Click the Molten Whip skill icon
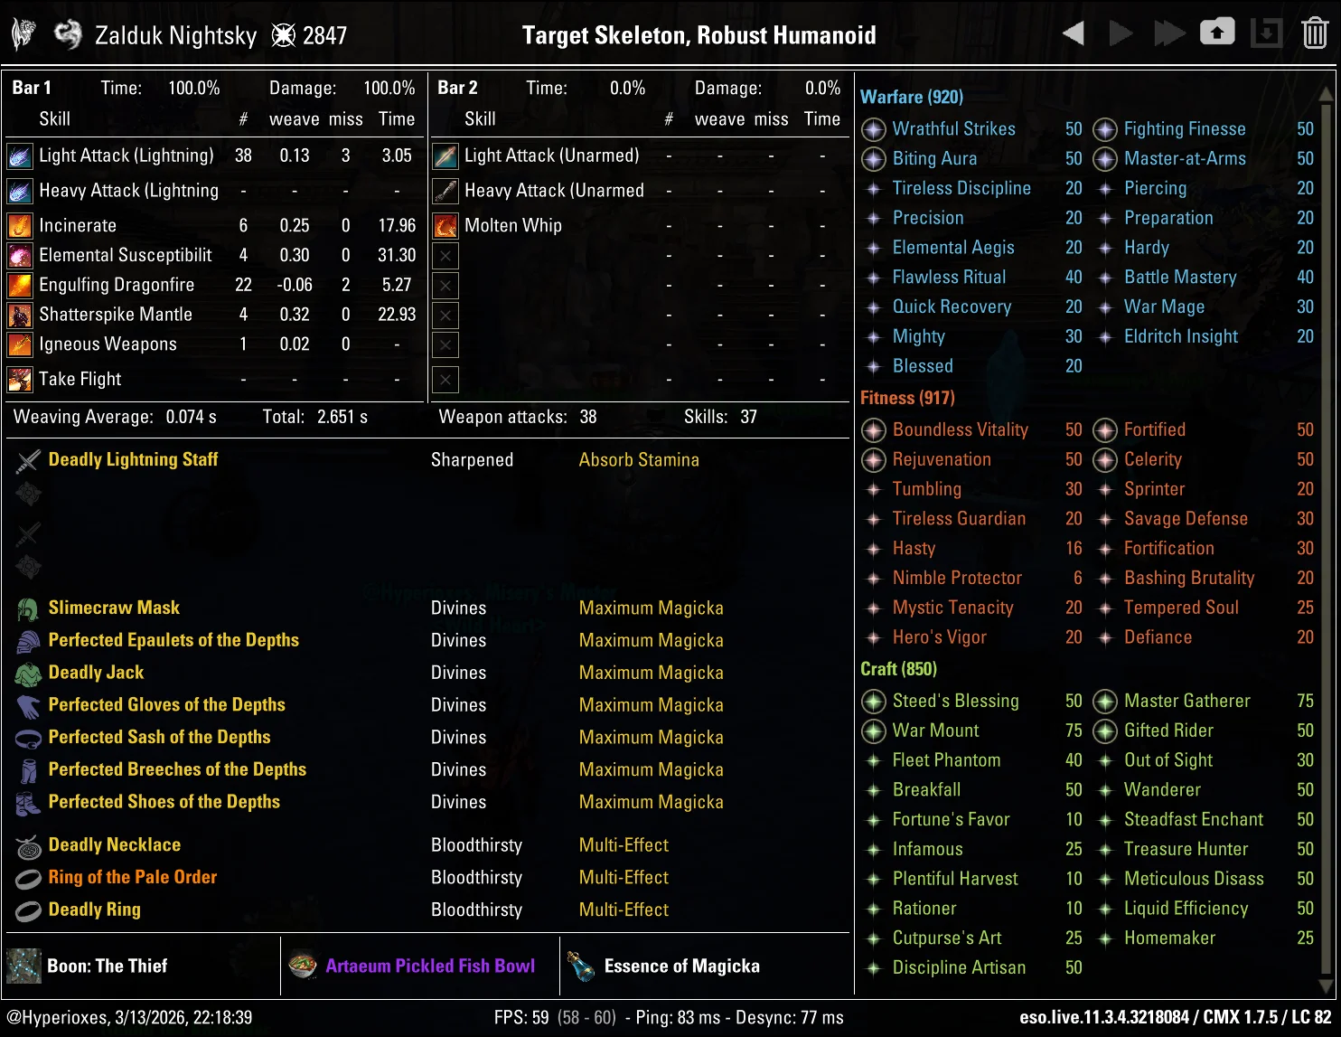Image resolution: width=1341 pixels, height=1037 pixels. tap(445, 225)
